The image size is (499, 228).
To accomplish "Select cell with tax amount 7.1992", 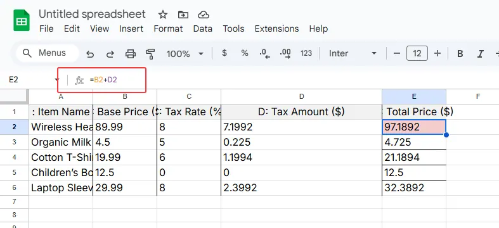I will [301, 127].
